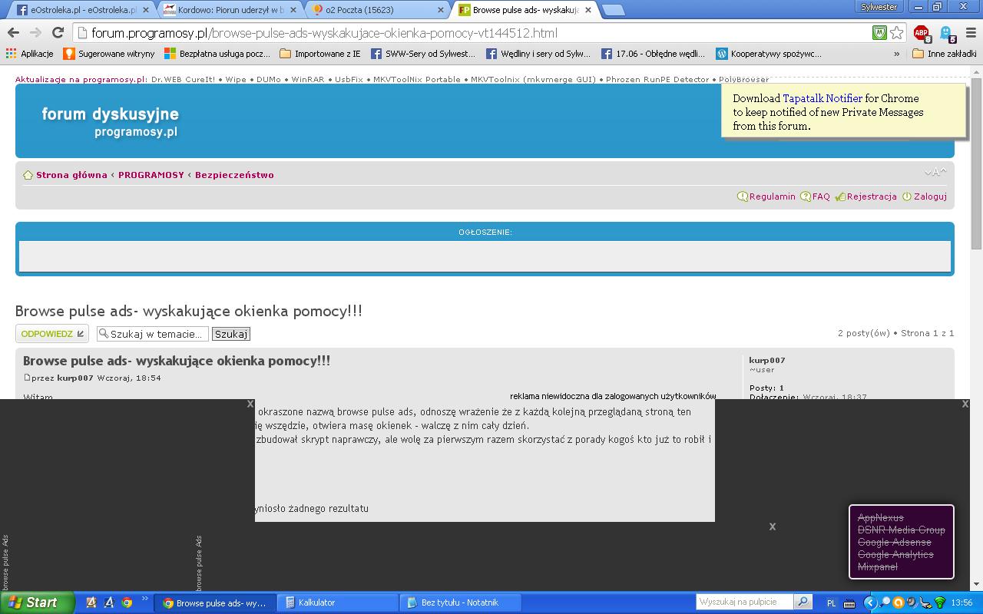
Task: Reload the page with the refresh icon
Action: (58, 33)
